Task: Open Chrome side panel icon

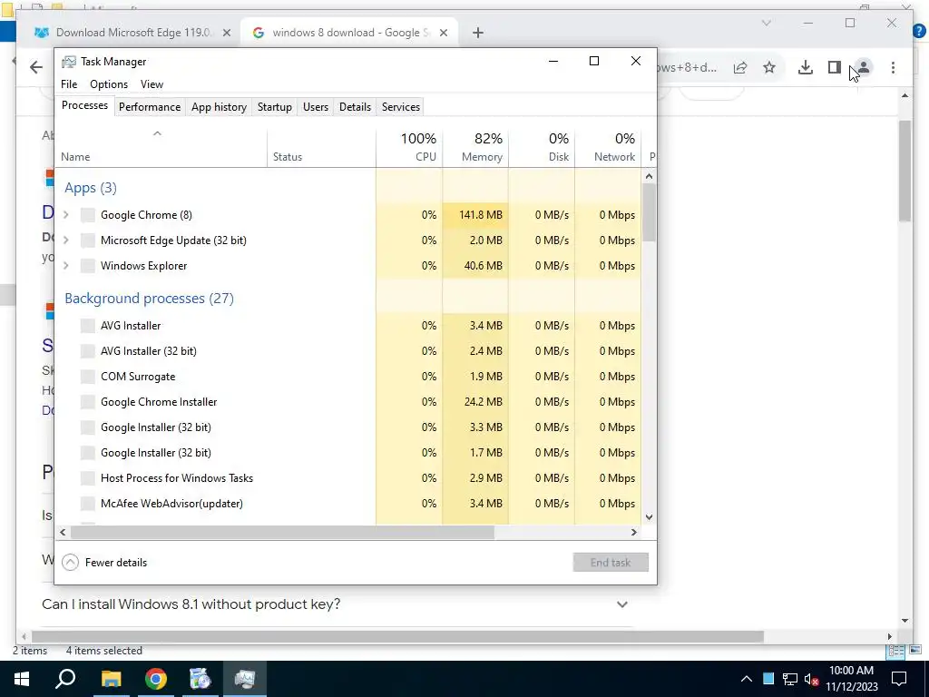Action: tap(835, 67)
